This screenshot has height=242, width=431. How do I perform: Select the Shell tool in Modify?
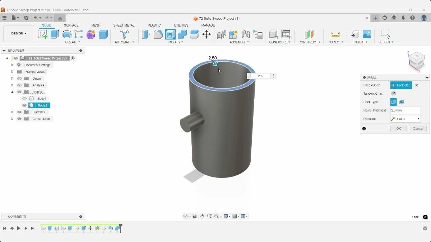click(x=170, y=34)
